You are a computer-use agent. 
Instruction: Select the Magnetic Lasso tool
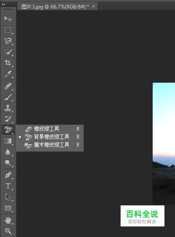tap(8, 40)
